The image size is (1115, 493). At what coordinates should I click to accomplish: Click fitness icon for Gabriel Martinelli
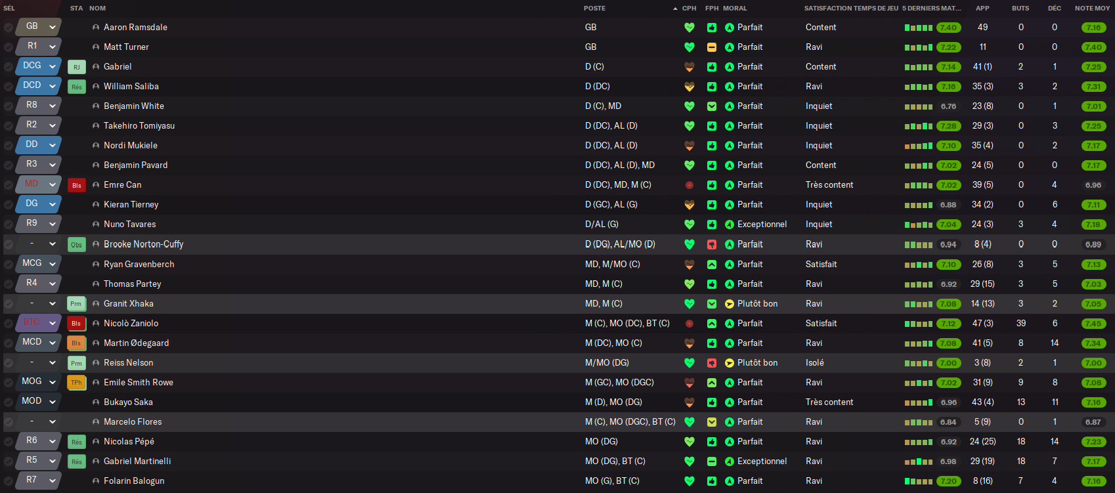tap(712, 461)
